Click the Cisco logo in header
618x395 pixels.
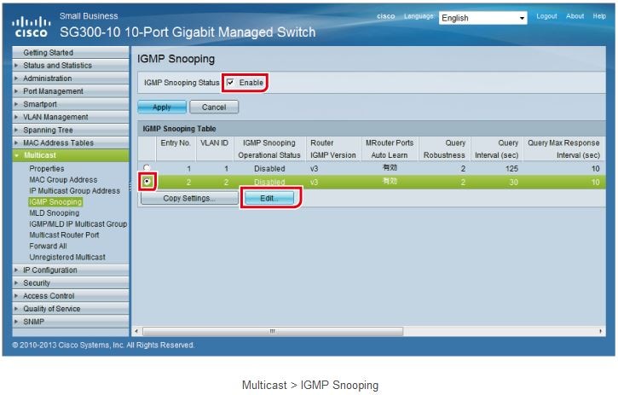point(31,26)
